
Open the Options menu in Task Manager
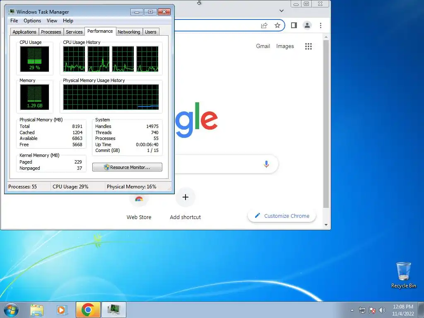pyautogui.click(x=32, y=21)
